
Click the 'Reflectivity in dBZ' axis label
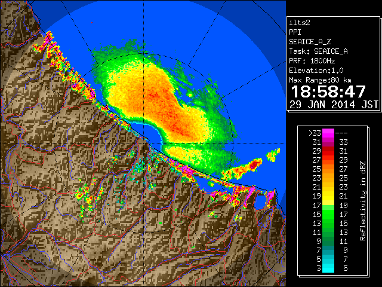363,201
